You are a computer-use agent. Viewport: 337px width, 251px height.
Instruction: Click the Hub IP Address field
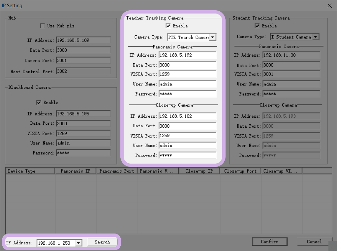click(83, 40)
